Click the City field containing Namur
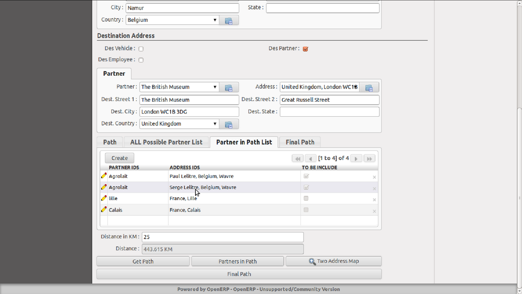 click(182, 8)
